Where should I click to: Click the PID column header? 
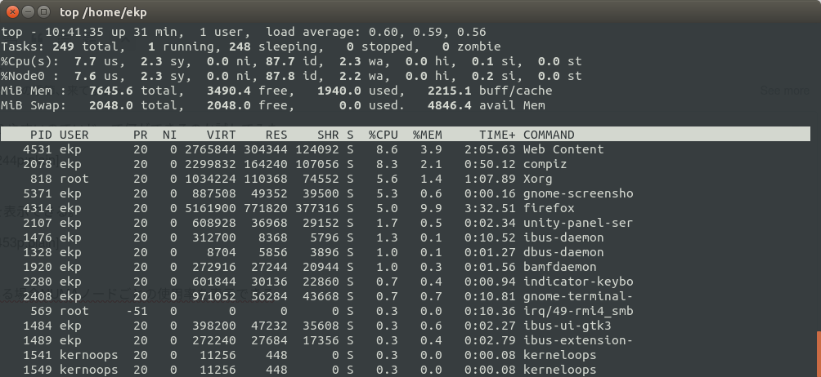coord(41,135)
